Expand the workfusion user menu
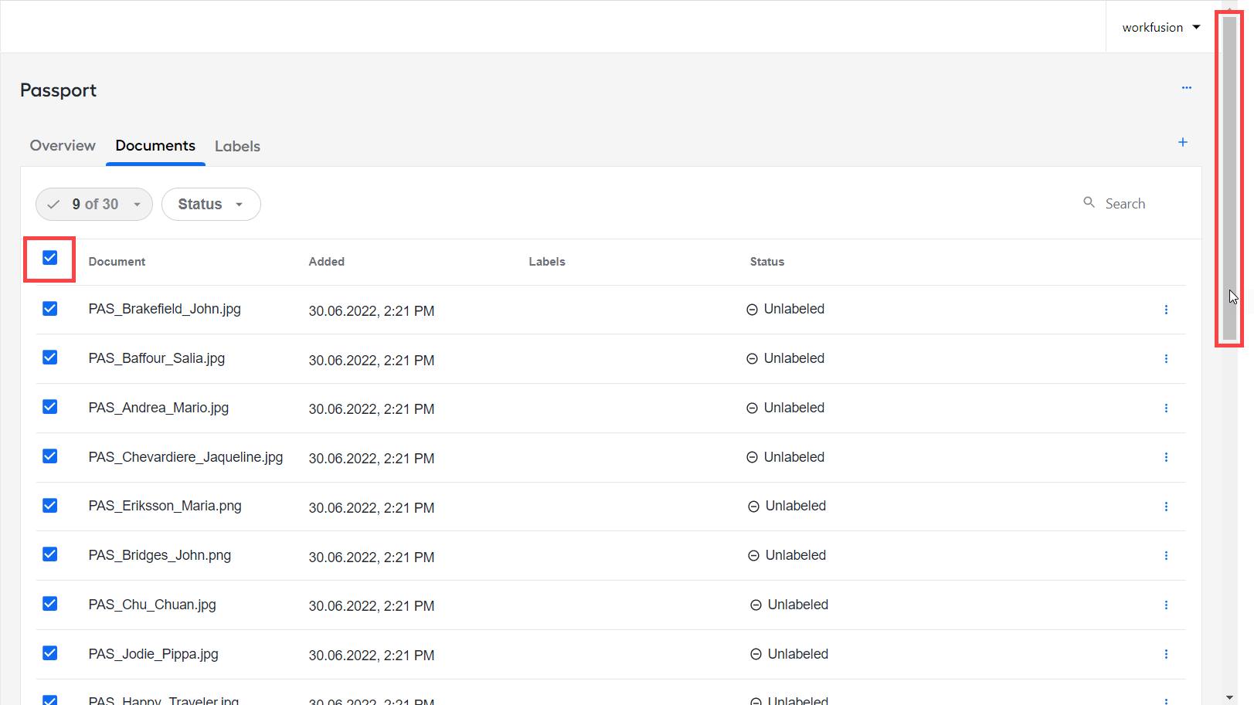Viewport: 1254px width, 705px height. coord(1161,27)
